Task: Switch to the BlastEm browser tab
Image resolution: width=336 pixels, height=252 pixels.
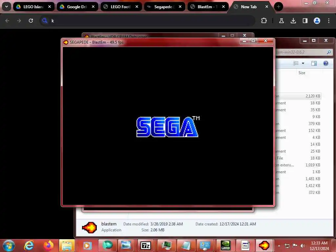Action: pyautogui.click(x=207, y=7)
